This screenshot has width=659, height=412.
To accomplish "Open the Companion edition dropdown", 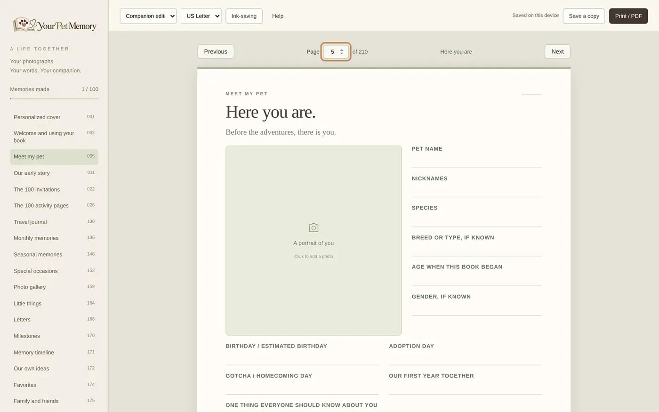I will pyautogui.click(x=148, y=16).
